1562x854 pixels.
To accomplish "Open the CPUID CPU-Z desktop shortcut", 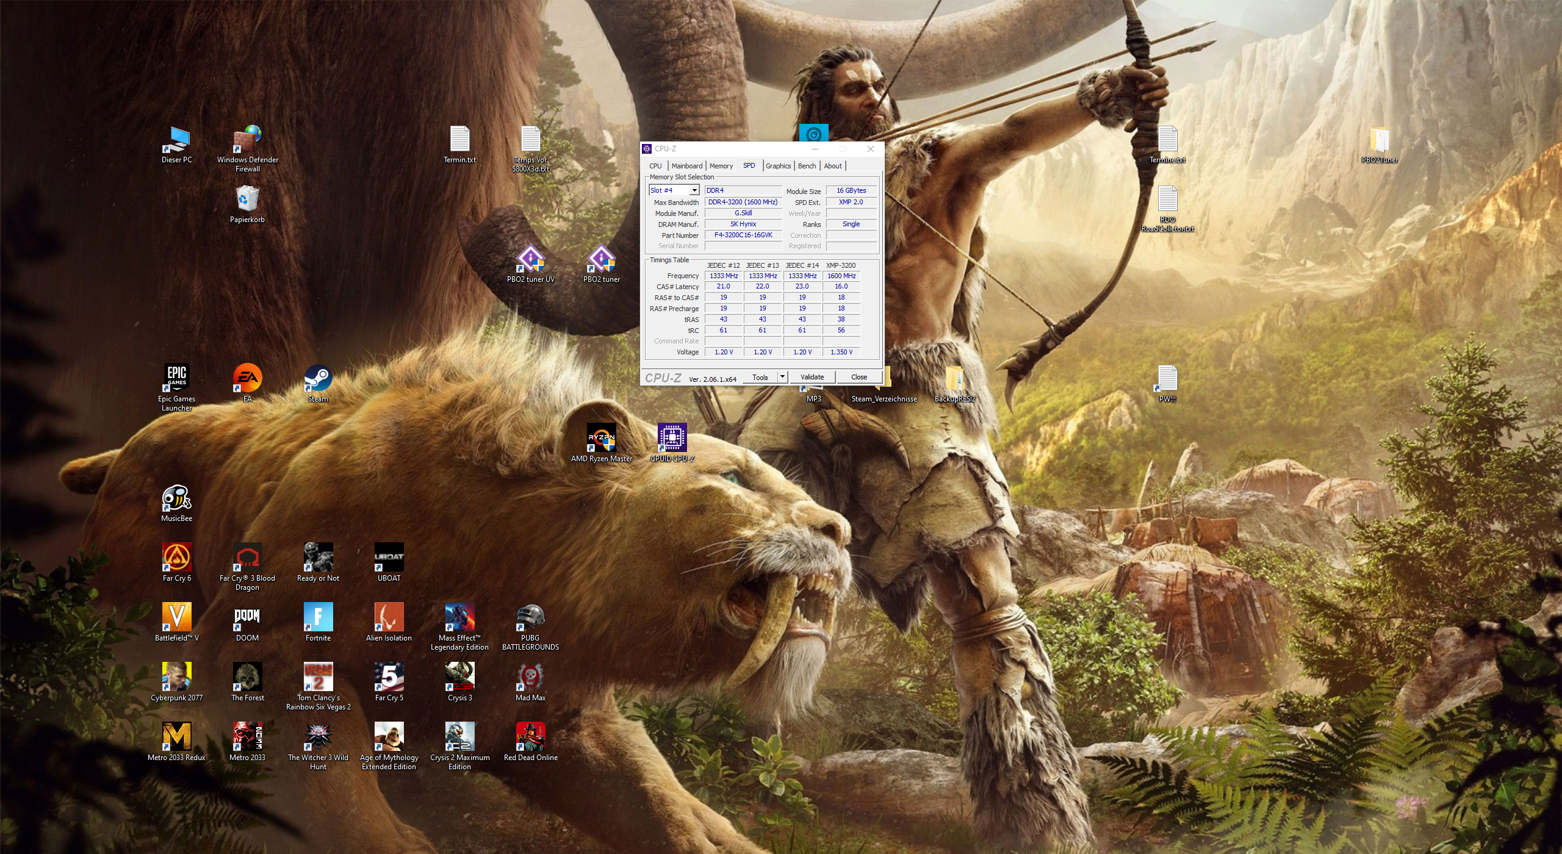I will 672,438.
